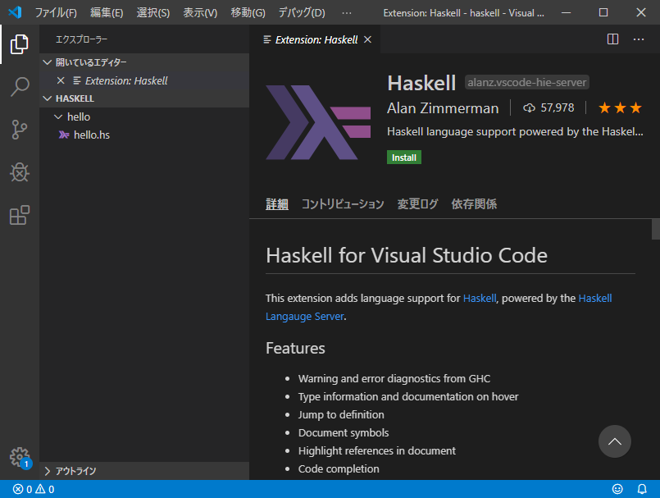Install the Haskell extension
The height and width of the screenshot is (498, 660).
point(403,157)
